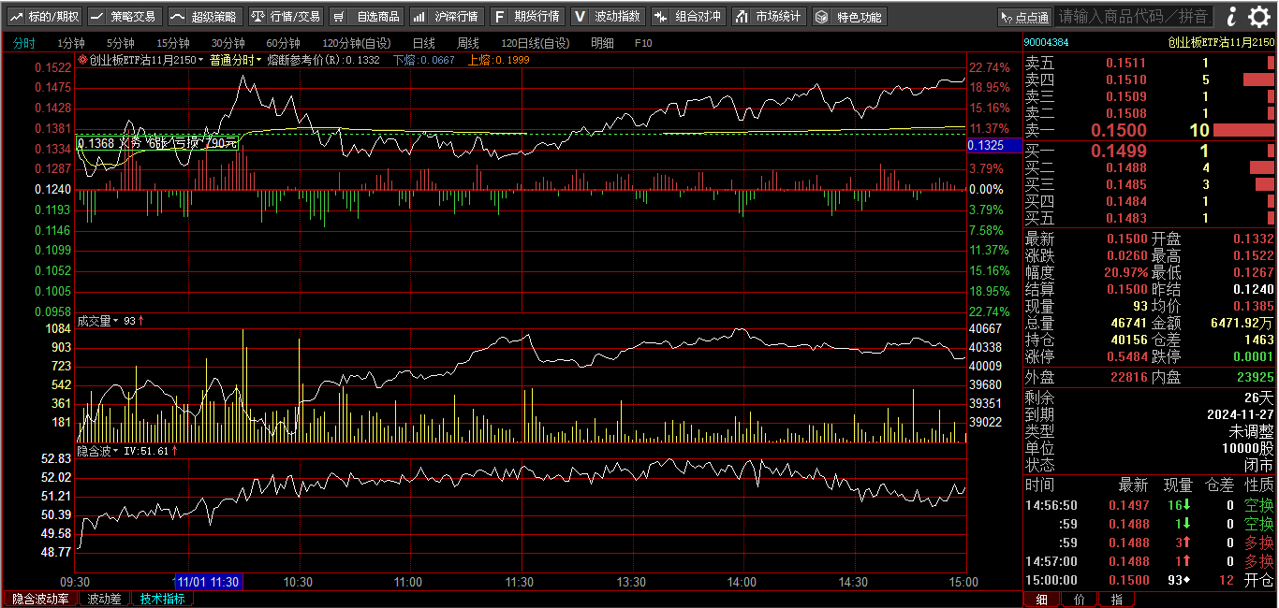This screenshot has width=1279, height=608.
Task: Select the 5分钟 period
Action: pyautogui.click(x=121, y=43)
